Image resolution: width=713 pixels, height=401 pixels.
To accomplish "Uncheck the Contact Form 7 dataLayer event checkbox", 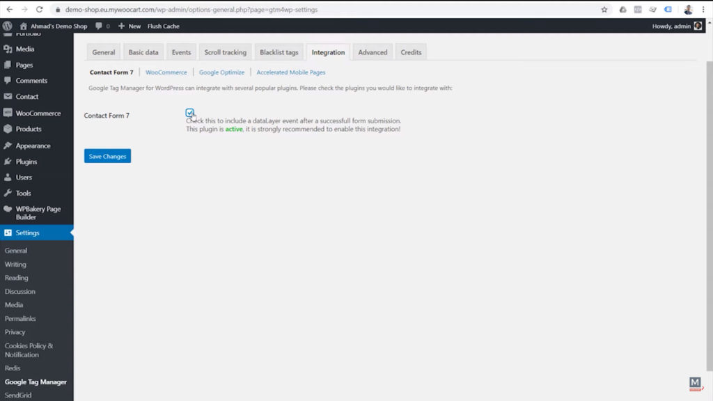I will pos(190,112).
